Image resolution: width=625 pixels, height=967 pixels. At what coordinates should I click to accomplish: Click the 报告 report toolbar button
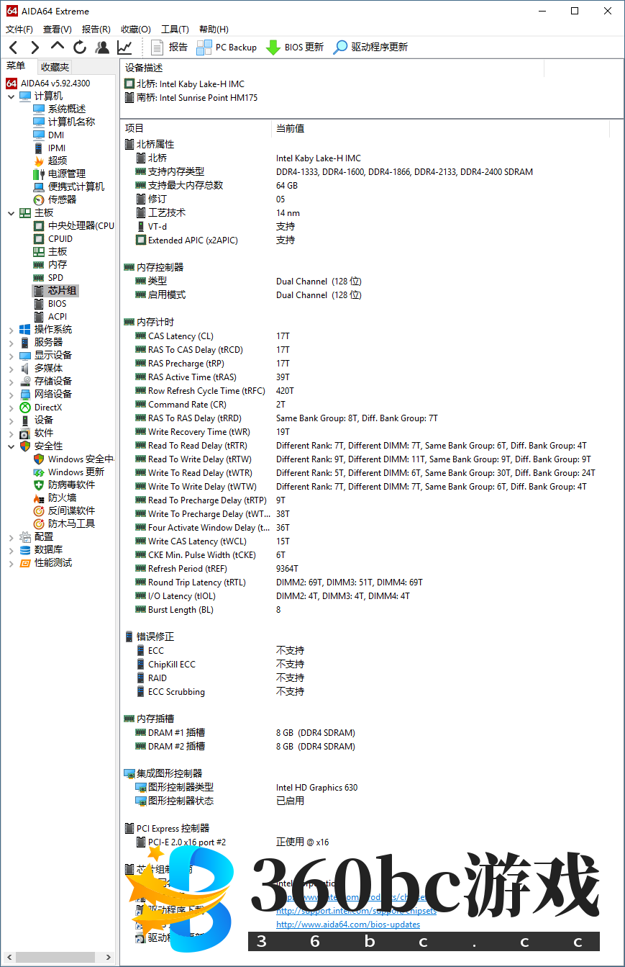click(x=170, y=48)
